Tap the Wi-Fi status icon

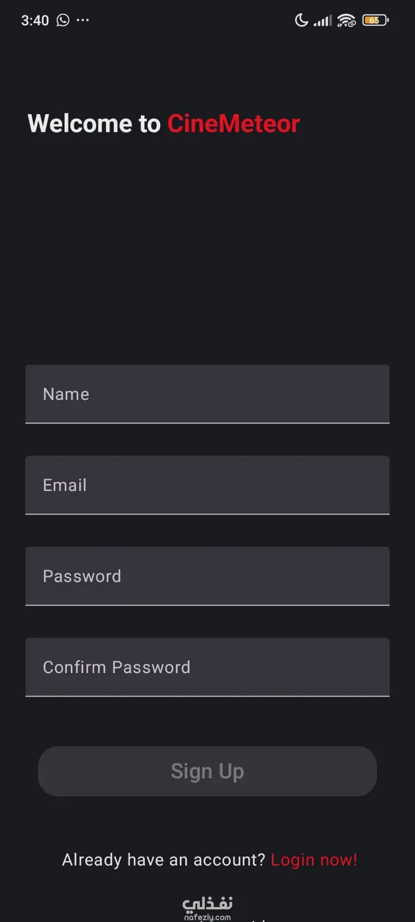pyautogui.click(x=346, y=21)
